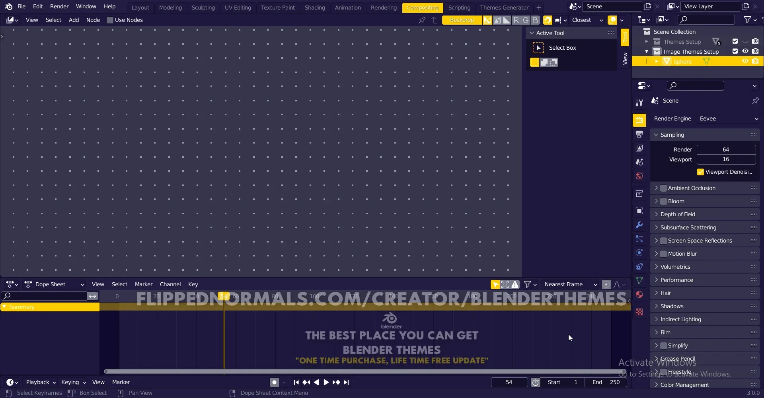Open the Object Constraints properties tab icon

(x=639, y=266)
